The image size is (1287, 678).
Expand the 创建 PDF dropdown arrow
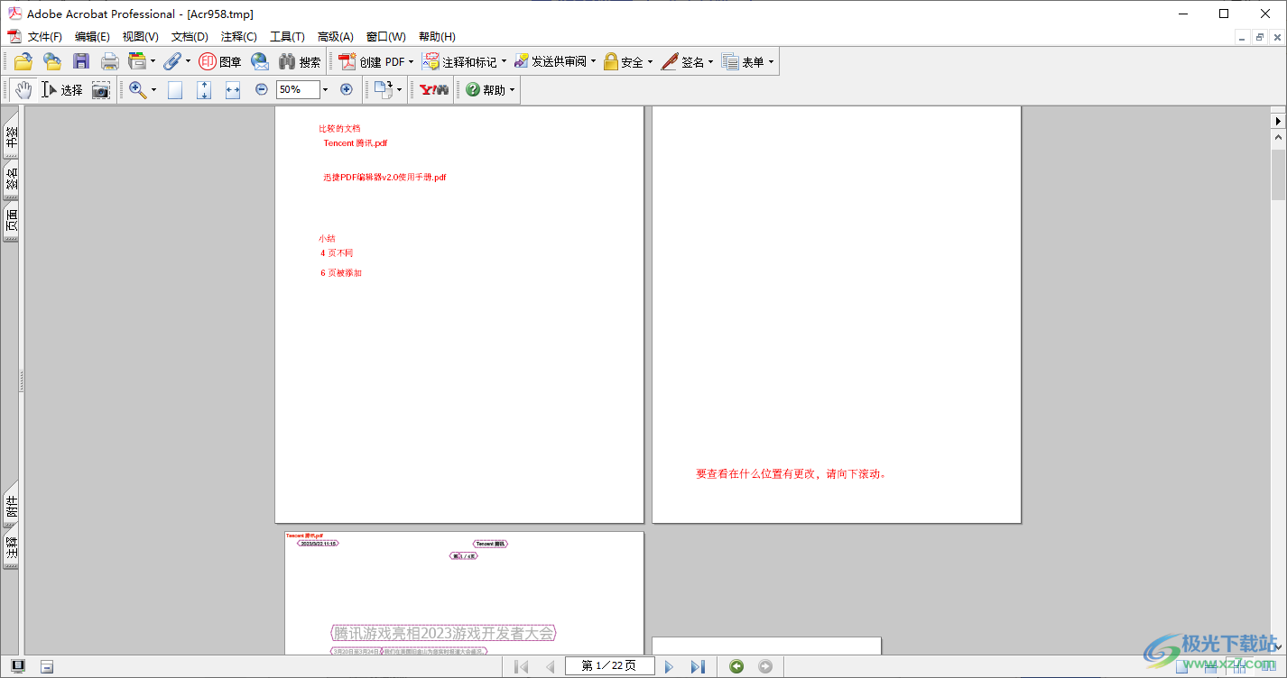click(x=412, y=61)
